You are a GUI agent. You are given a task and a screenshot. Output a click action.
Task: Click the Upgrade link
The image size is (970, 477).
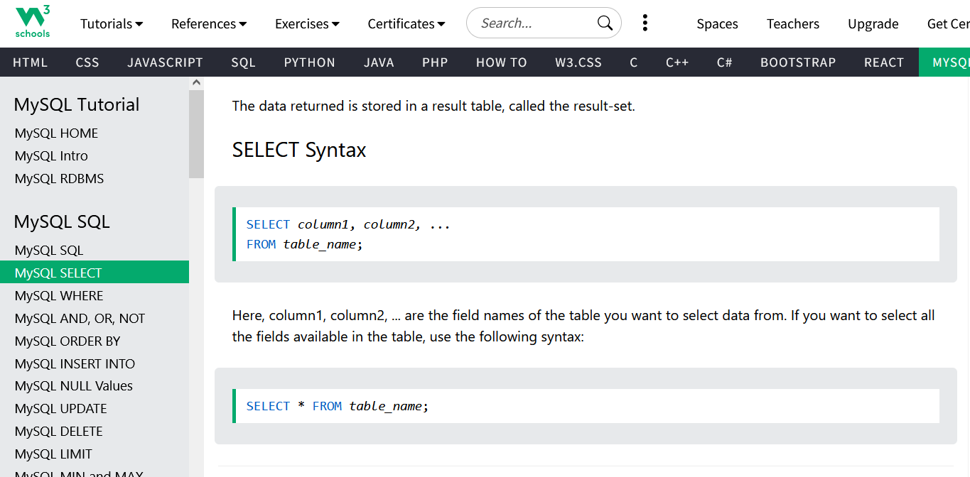pos(873,24)
